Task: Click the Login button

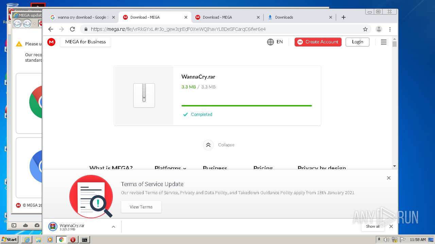Action: point(358,42)
